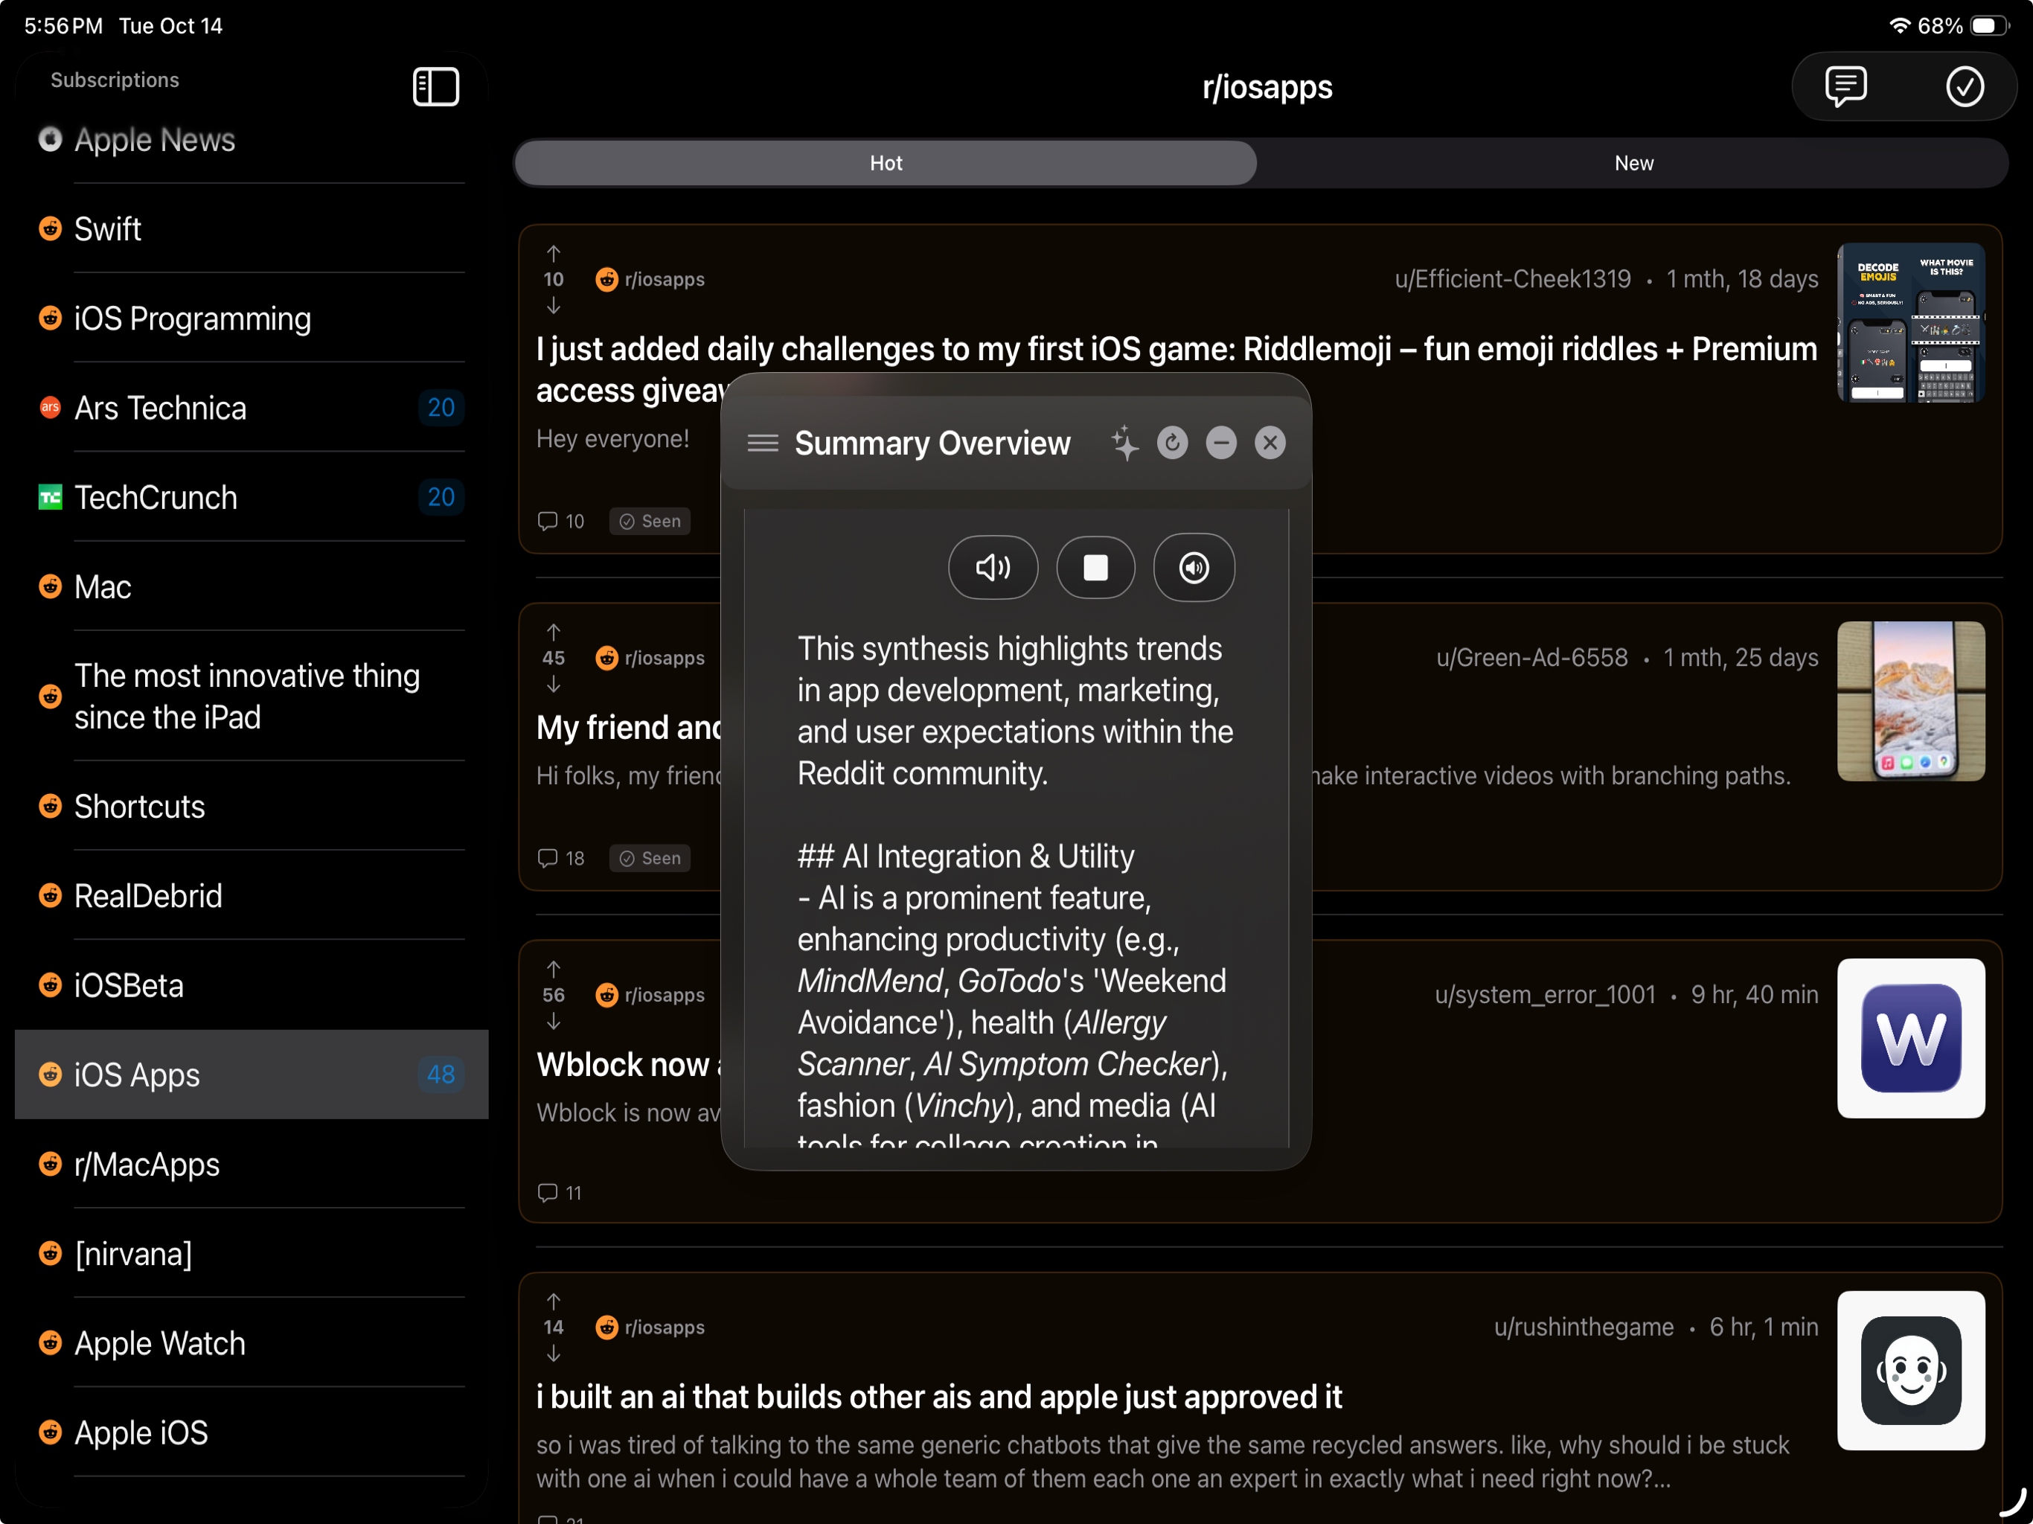This screenshot has height=1524, width=2033.
Task: Upvote the post by u/Green-Ad-6558
Action: [x=554, y=632]
